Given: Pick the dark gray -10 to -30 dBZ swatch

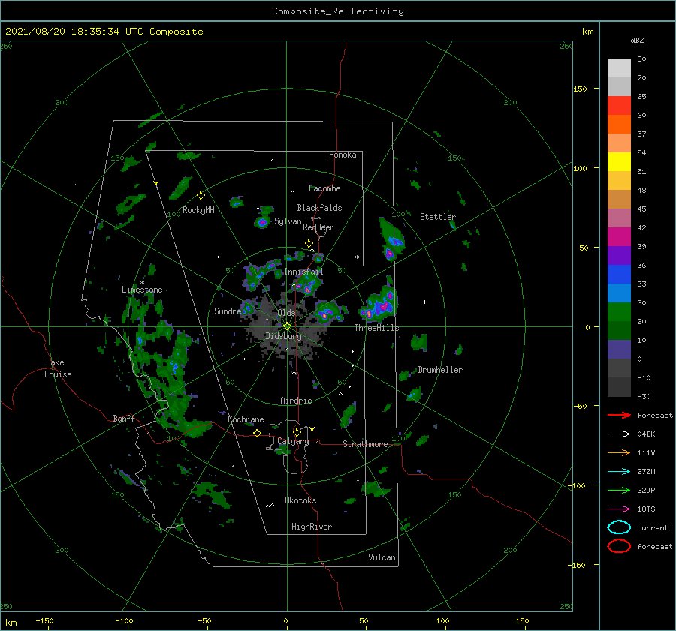Looking at the screenshot, I should (619, 387).
